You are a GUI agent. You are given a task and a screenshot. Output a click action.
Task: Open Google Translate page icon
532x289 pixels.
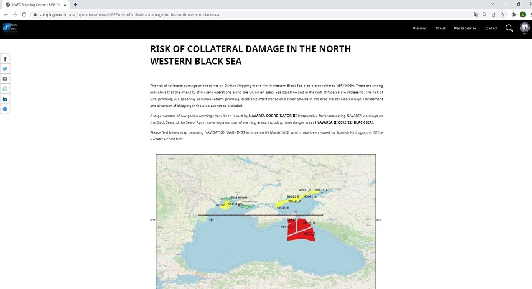[x=475, y=14]
